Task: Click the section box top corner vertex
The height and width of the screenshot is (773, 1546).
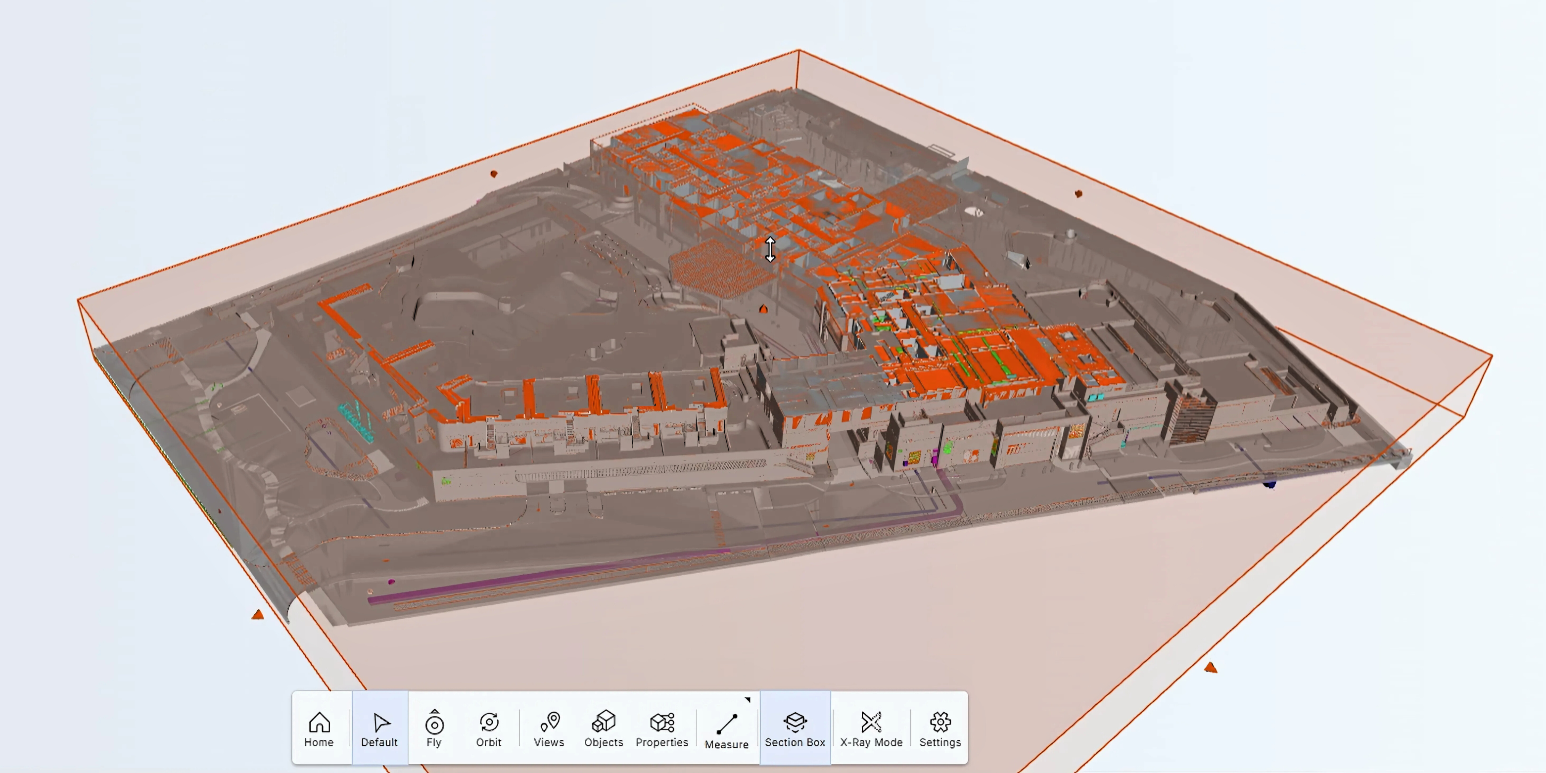Action: coord(799,50)
